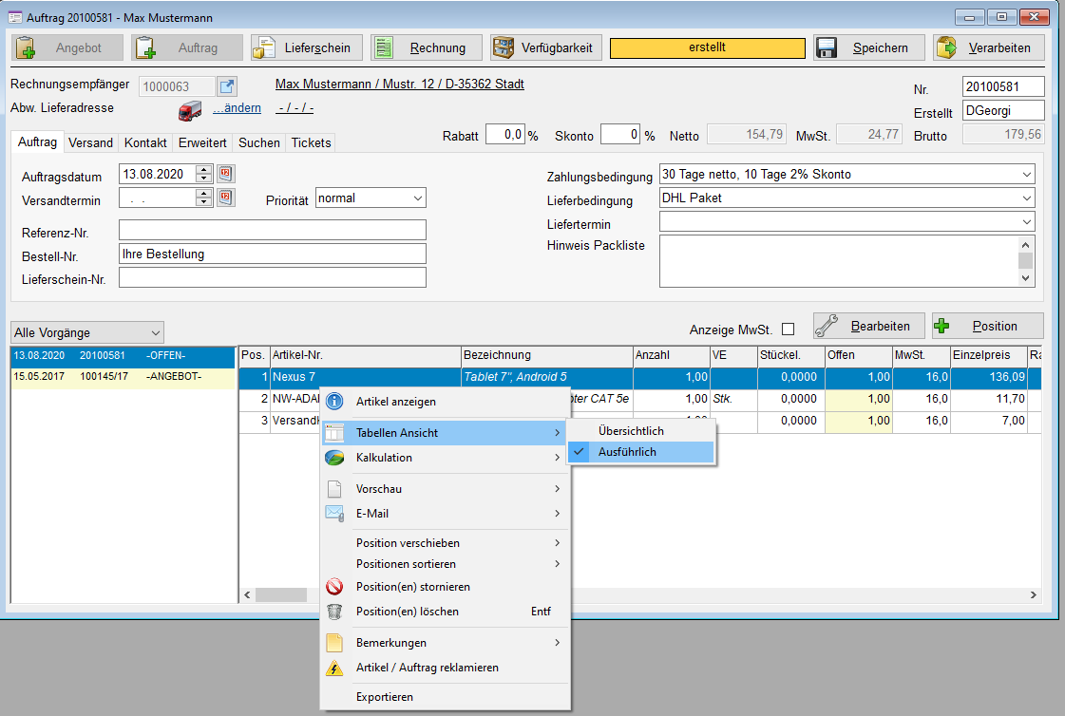This screenshot has width=1065, height=716.
Task: Click the Kalkulation chart icon
Action: pos(334,458)
